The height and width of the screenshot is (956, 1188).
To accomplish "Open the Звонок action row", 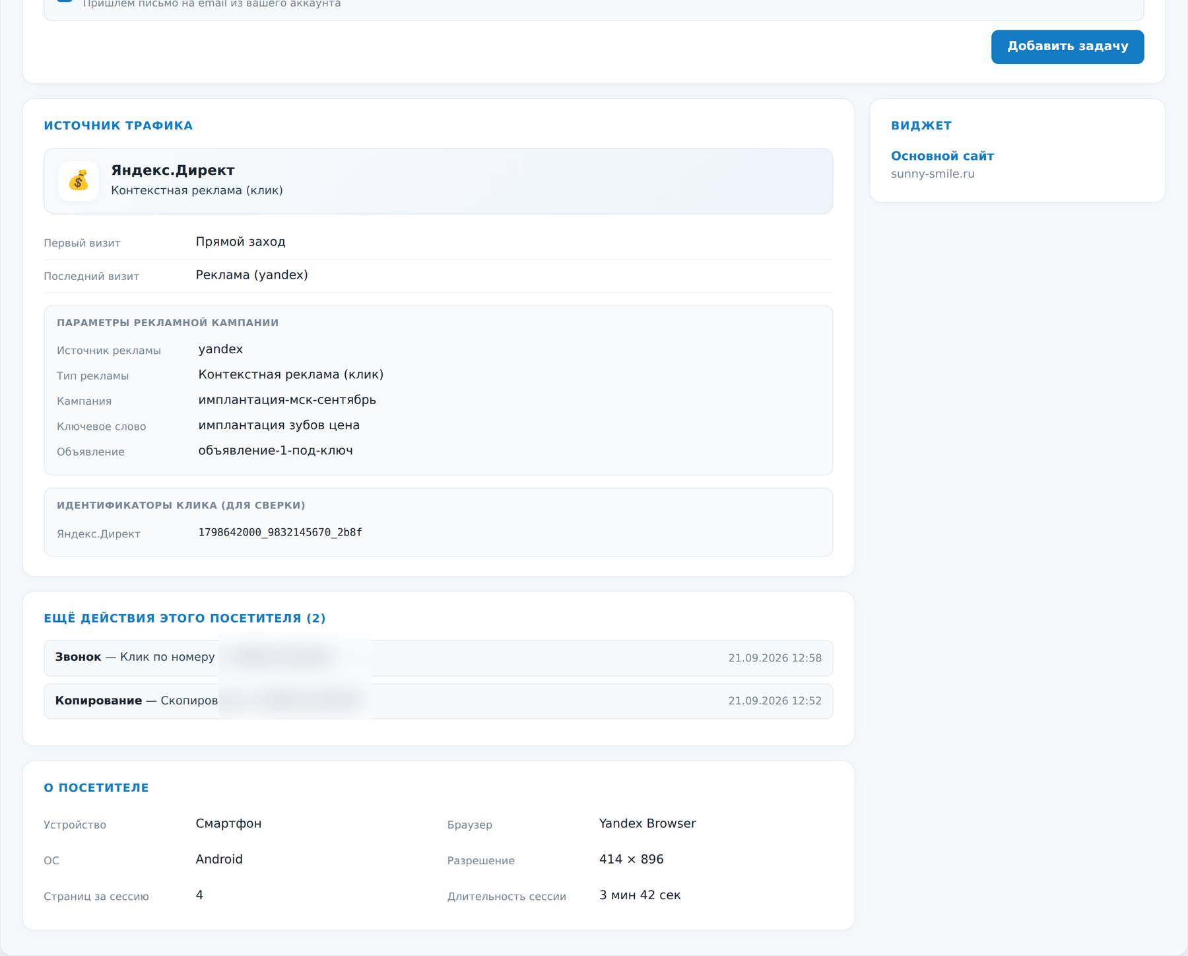I will tap(438, 658).
